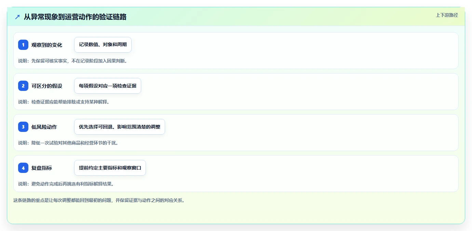Click the step 3 number badge
The image size is (472, 231).
pos(23,127)
